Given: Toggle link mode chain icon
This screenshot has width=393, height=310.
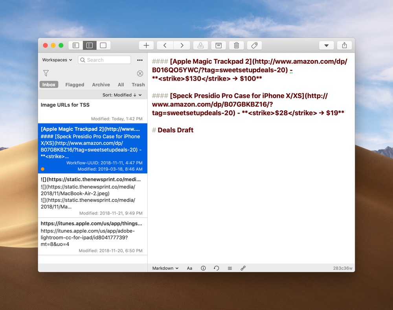Looking at the screenshot, I should pyautogui.click(x=243, y=268).
